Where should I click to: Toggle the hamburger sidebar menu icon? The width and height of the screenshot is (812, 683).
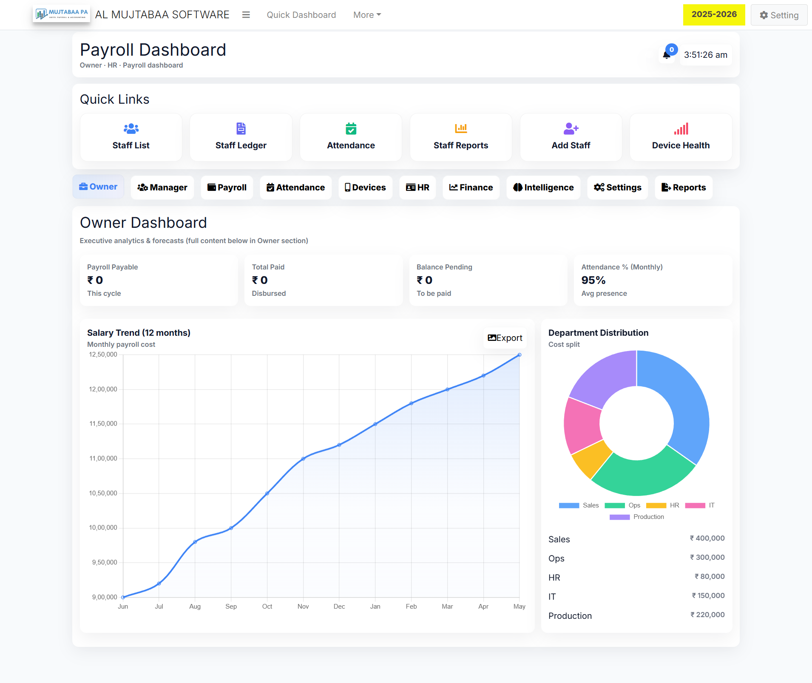pos(246,15)
